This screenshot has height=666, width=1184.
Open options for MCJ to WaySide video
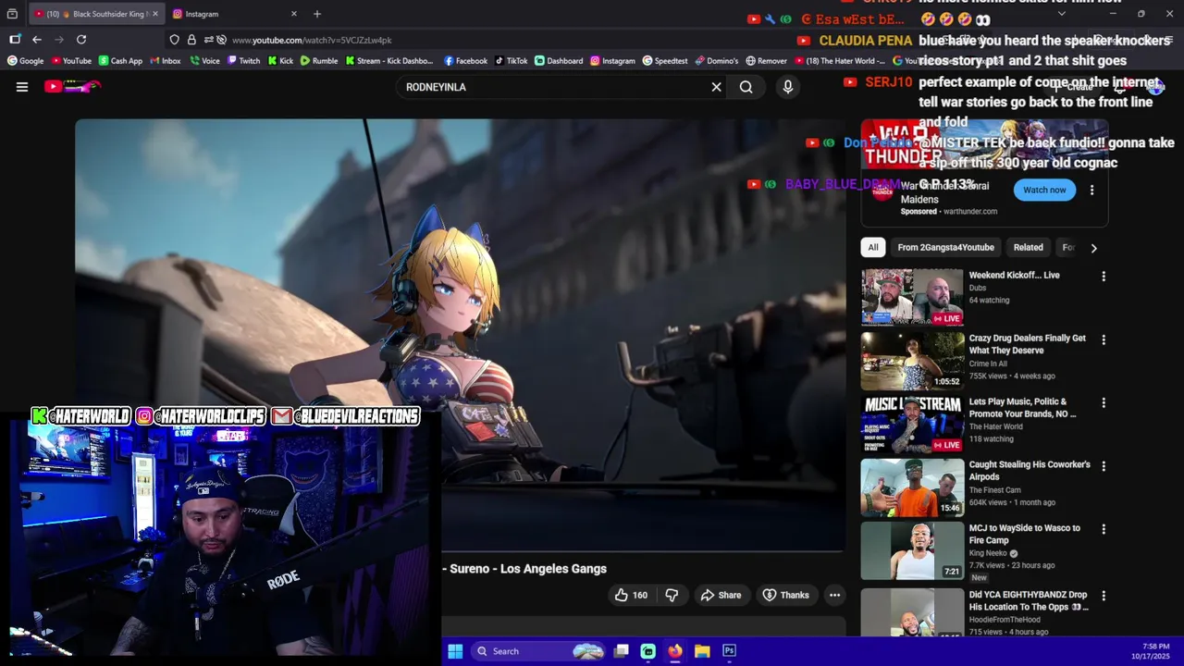point(1103,529)
